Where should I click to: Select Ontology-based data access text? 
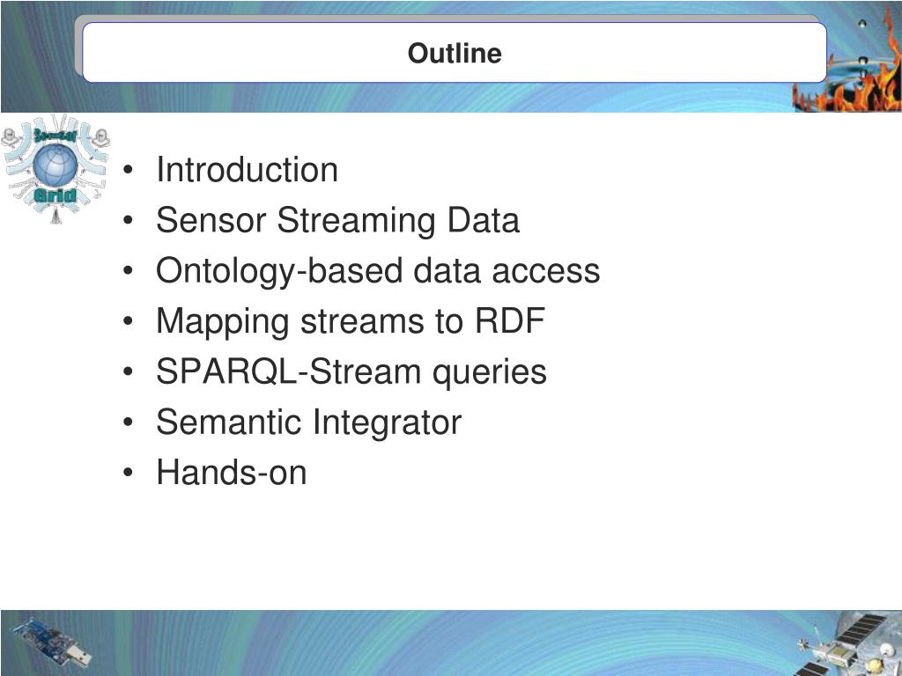click(378, 271)
